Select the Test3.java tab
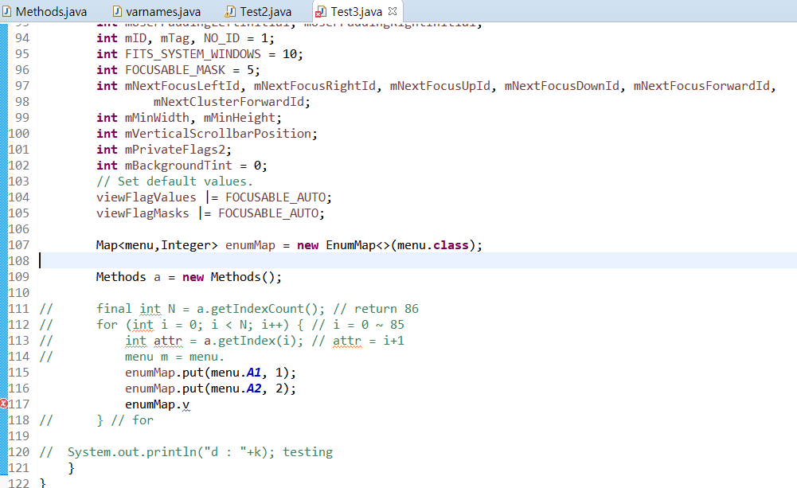Screen dimensions: 797x488 point(356,11)
